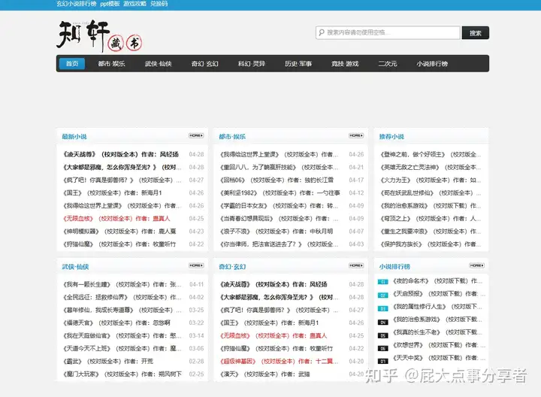The width and height of the screenshot is (541, 397).
Task: Open MORE in the 奇幻·玄幻 section
Action: point(356,265)
